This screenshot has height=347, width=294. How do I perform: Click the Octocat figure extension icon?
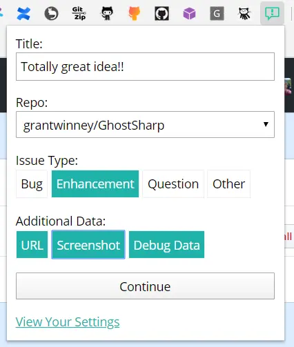click(107, 13)
